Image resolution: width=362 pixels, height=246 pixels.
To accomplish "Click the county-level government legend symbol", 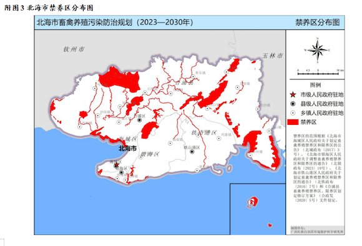I will [x=293, y=104].
